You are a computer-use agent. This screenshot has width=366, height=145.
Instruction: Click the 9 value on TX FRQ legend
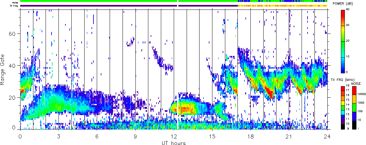tap(348, 128)
